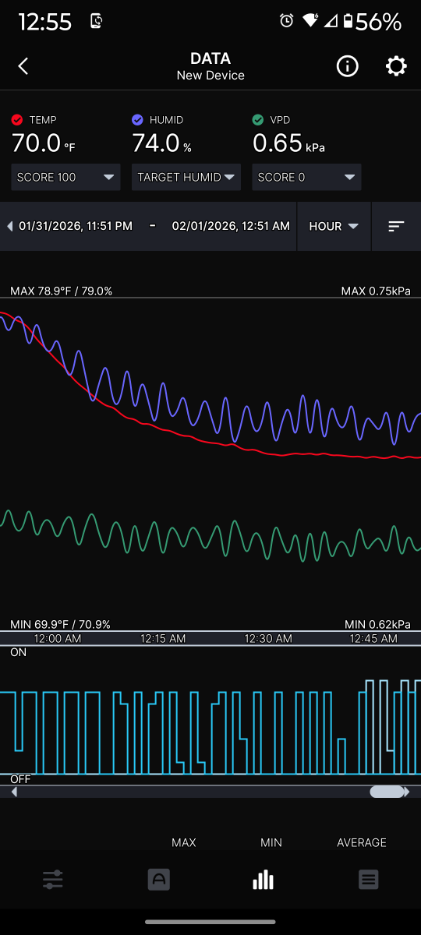Click the 12:30 AM time axis label
Viewport: 421px width, 935px height.
click(x=268, y=638)
